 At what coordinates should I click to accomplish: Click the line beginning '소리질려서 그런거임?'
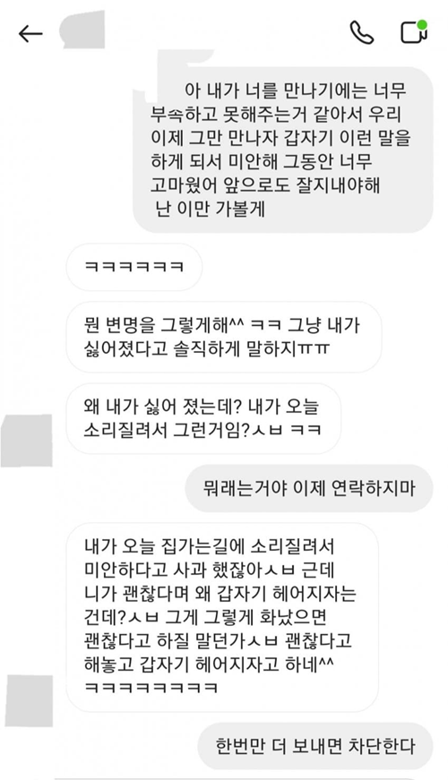(x=202, y=430)
